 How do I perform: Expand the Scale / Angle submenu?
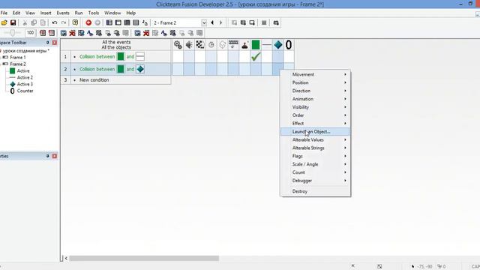click(x=315, y=164)
